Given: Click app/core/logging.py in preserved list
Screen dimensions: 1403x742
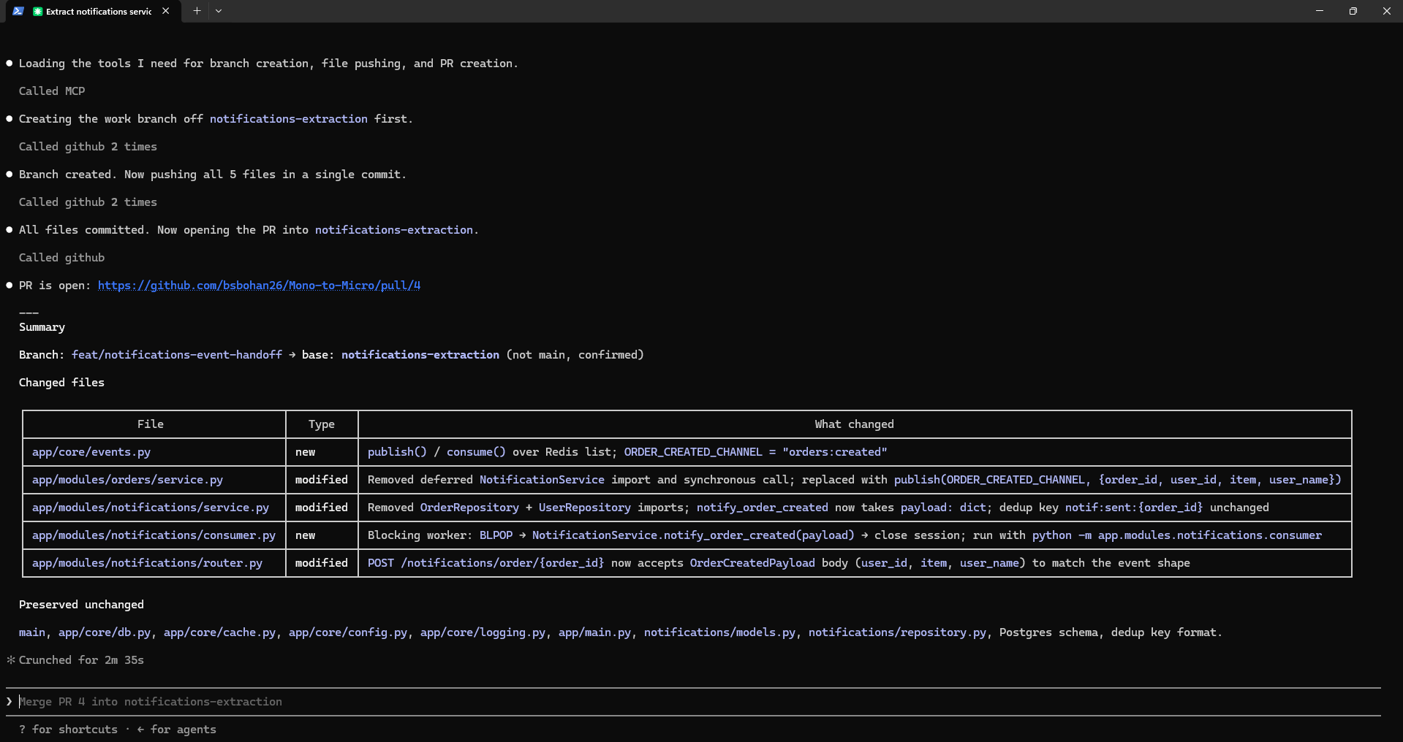Looking at the screenshot, I should point(483,632).
